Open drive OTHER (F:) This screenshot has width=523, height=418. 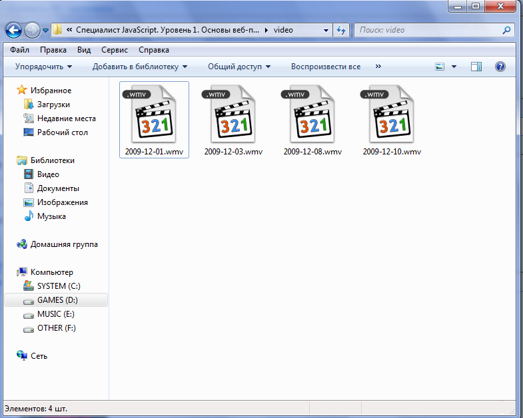(57, 328)
